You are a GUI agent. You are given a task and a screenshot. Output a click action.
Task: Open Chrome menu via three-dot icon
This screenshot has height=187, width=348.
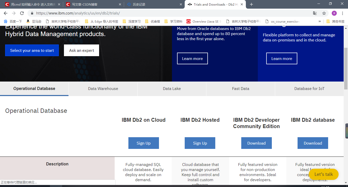click(342, 13)
